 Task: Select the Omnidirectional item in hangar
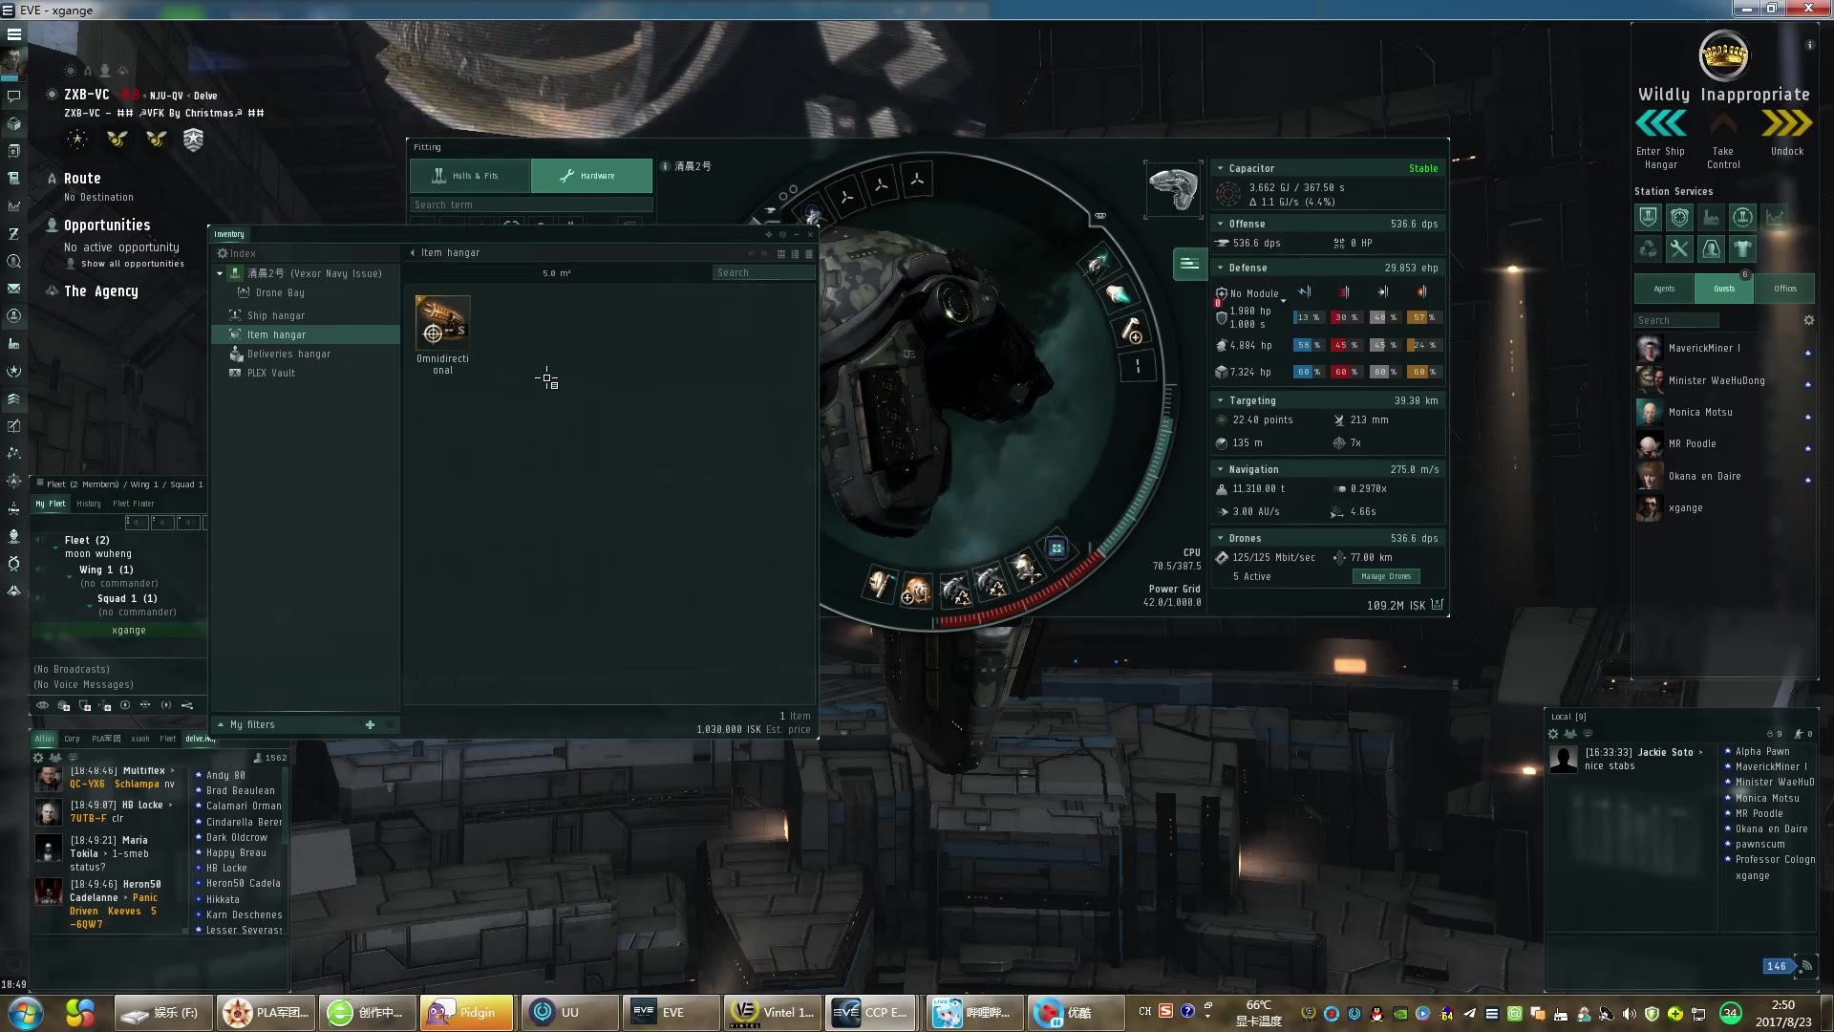[442, 334]
